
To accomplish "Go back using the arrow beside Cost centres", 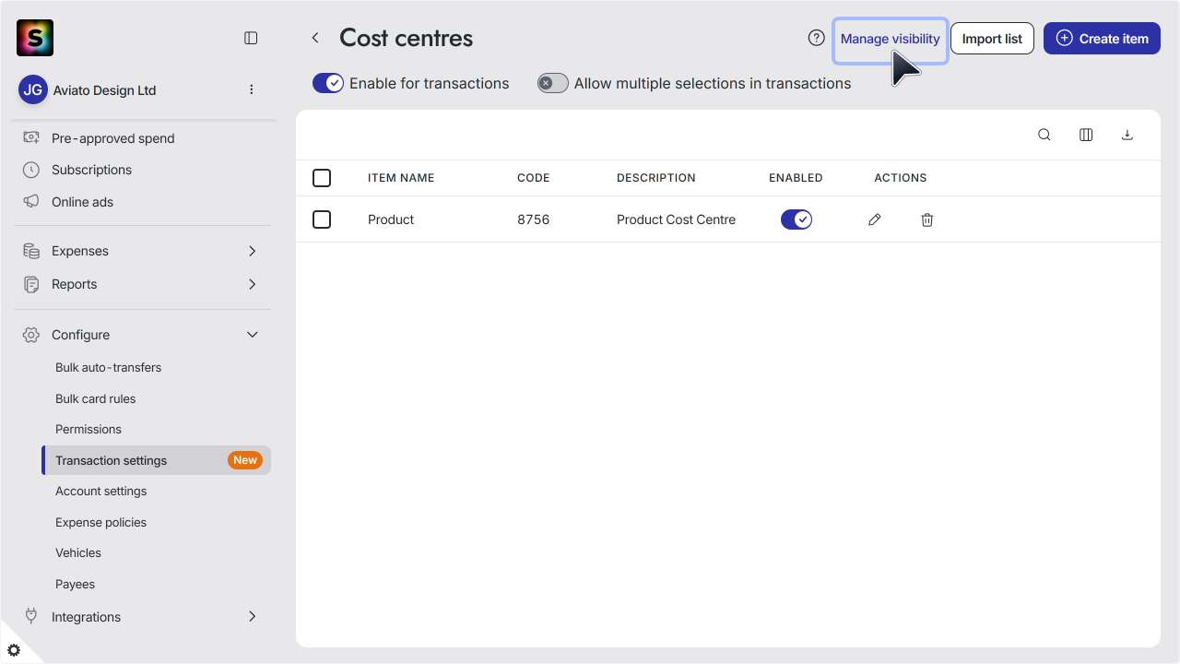I will pyautogui.click(x=315, y=38).
